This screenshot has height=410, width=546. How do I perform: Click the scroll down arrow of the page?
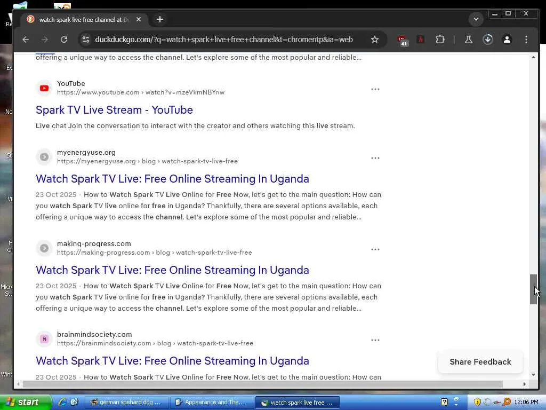[533, 375]
